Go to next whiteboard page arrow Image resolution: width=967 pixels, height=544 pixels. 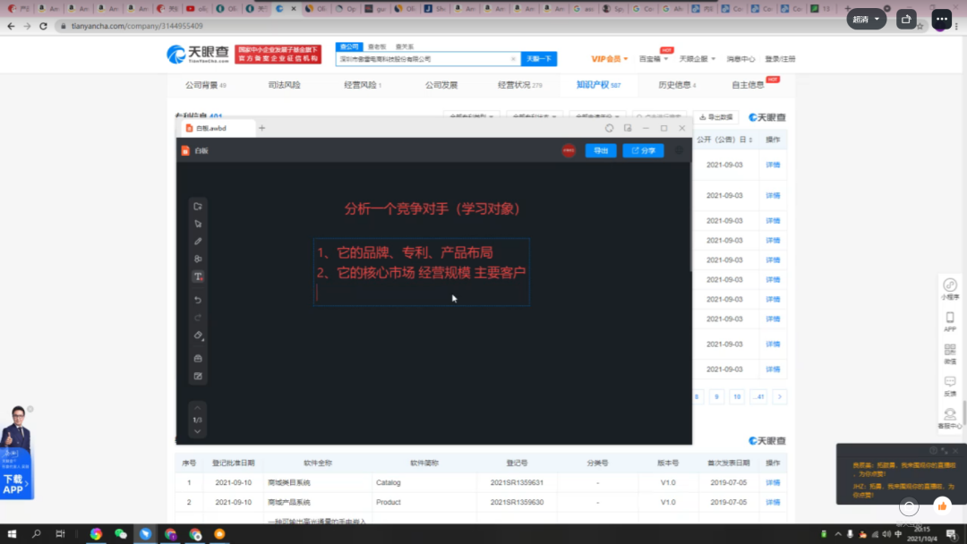(197, 431)
